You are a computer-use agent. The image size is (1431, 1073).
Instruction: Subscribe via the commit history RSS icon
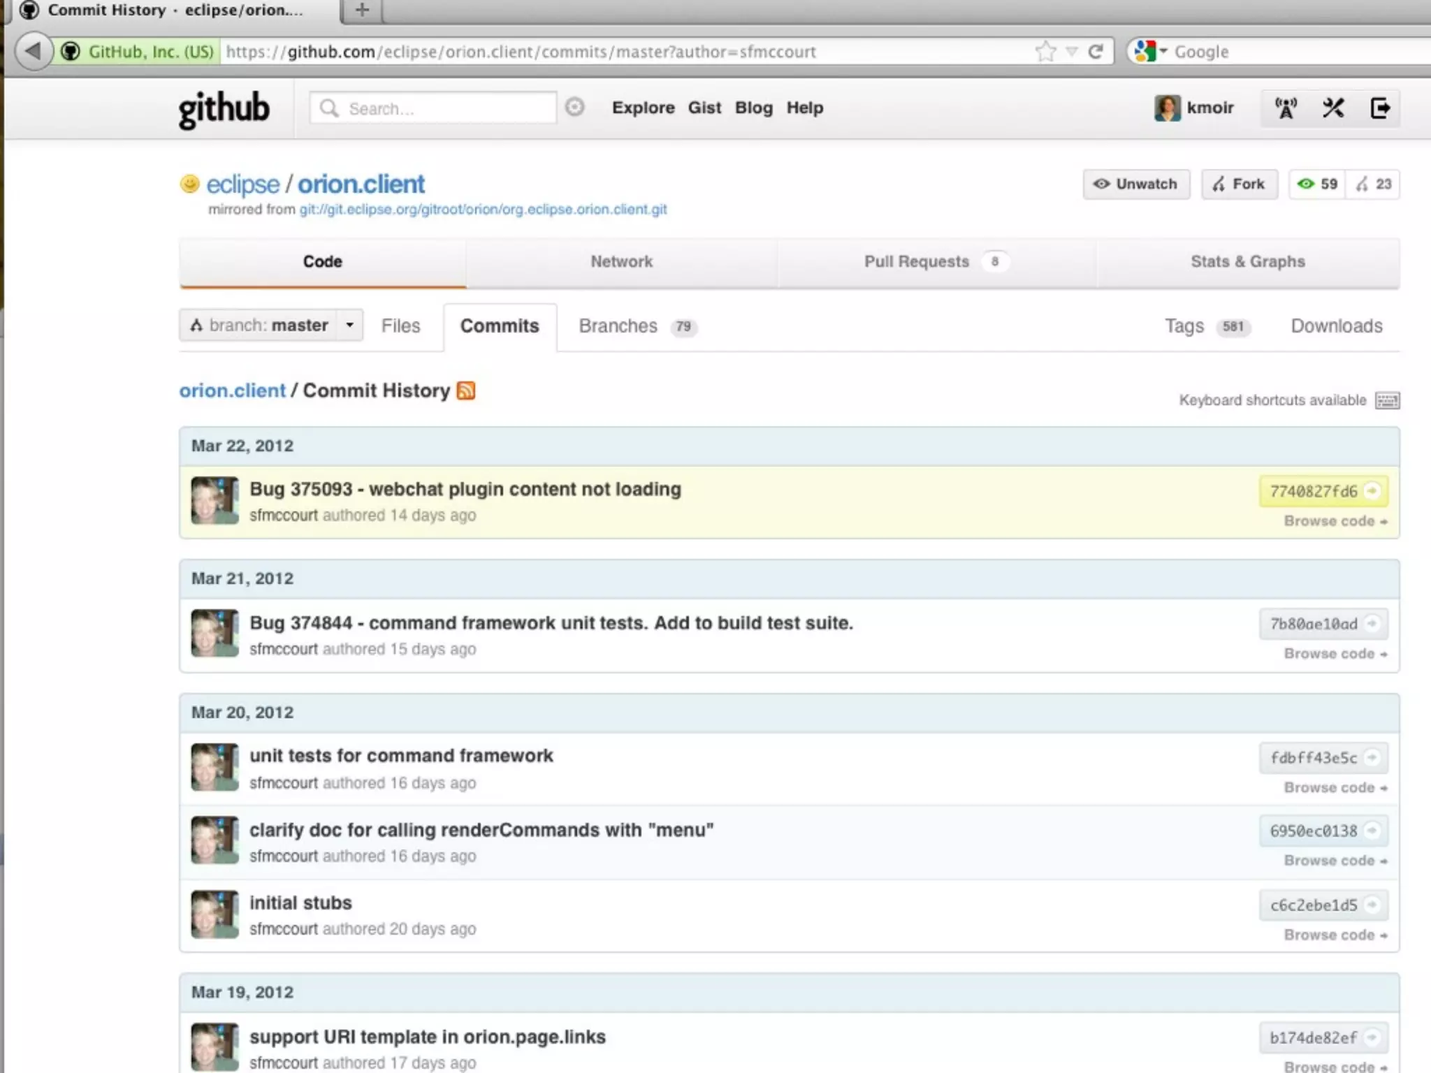[x=466, y=390]
